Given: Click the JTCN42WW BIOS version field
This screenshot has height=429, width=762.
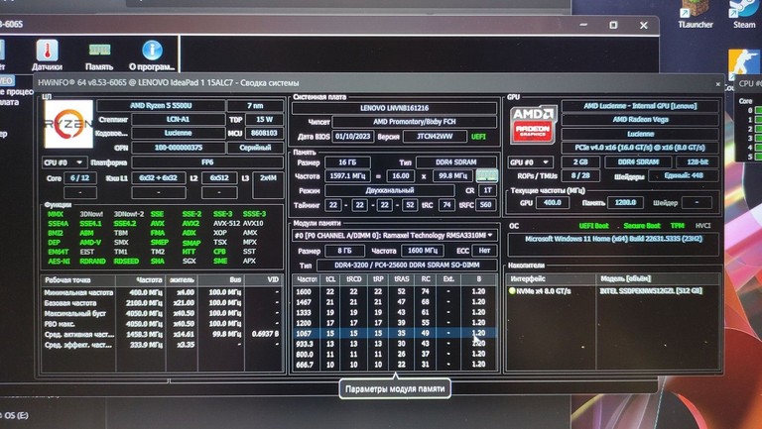Looking at the screenshot, I should click(x=435, y=137).
